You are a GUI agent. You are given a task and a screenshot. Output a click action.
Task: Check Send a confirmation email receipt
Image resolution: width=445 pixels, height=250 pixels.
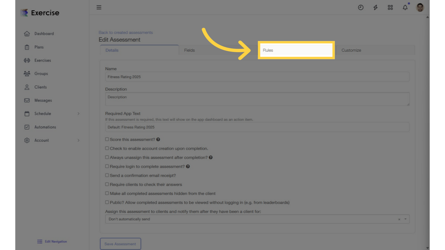click(107, 175)
